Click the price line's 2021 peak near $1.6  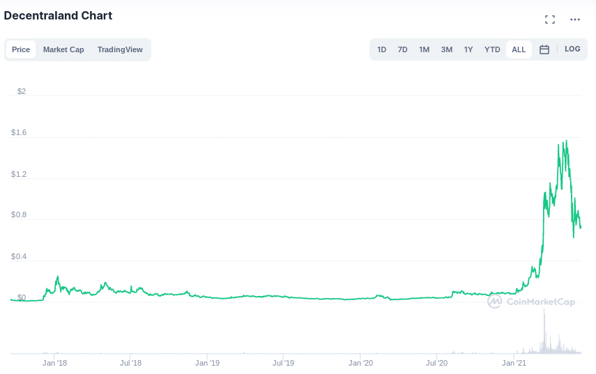click(566, 141)
